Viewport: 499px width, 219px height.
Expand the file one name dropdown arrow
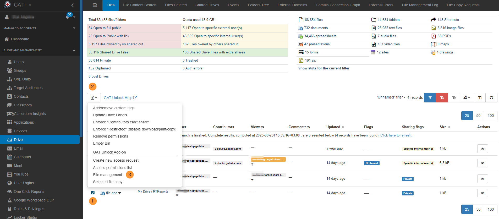[120, 193]
